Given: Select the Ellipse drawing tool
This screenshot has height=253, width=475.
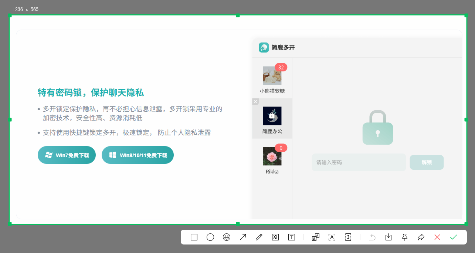Looking at the screenshot, I should click(210, 237).
